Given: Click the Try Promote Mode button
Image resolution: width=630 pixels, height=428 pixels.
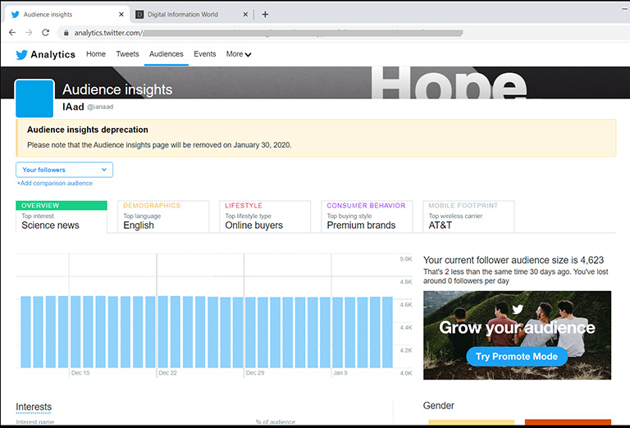Looking at the screenshot, I should coord(516,356).
